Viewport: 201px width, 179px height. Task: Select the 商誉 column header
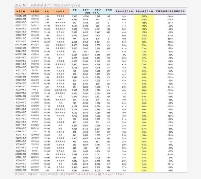[x=74, y=10]
